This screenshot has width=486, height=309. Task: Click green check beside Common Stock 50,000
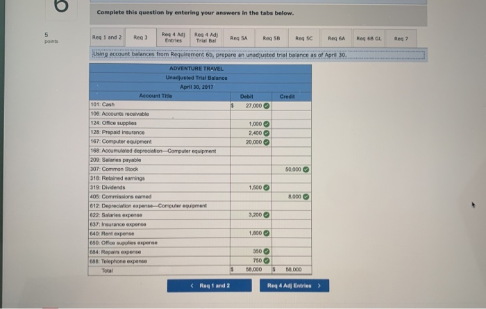[306, 169]
